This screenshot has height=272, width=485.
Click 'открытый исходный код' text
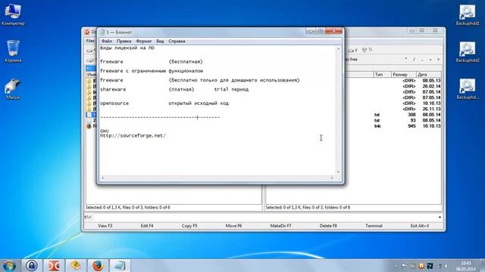[x=199, y=104]
